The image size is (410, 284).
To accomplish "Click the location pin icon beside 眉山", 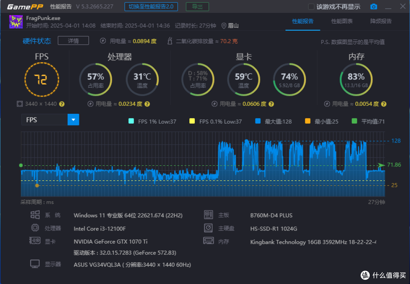I will tap(224, 26).
